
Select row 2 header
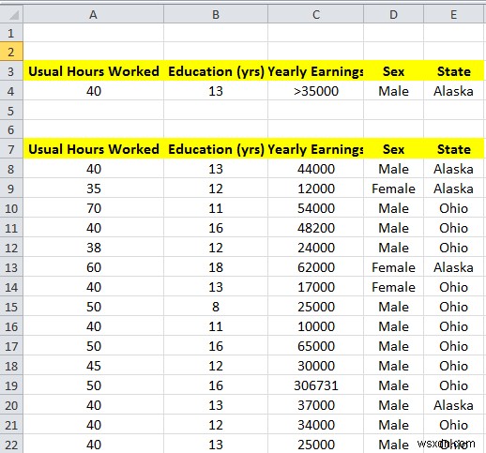point(11,52)
